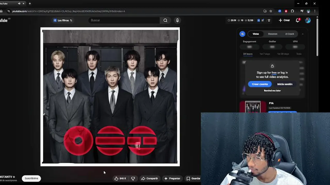Switch to the AI Coach tab

[290, 34]
